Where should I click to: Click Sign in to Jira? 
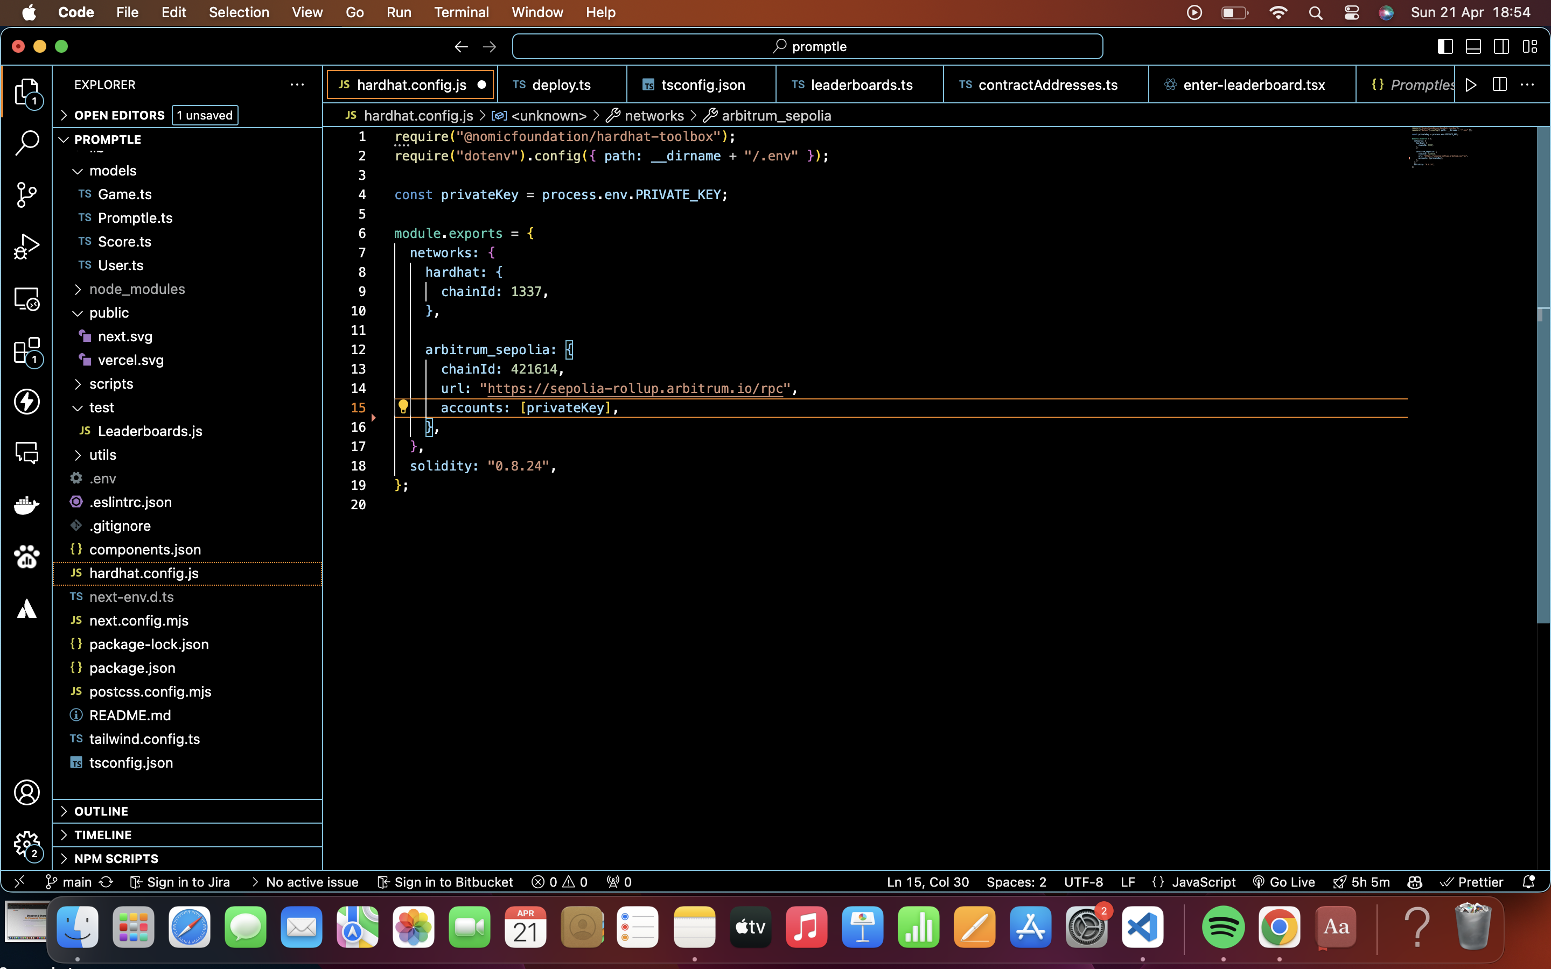click(179, 882)
